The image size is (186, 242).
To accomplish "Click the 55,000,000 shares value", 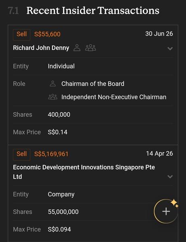I will click(63, 212).
